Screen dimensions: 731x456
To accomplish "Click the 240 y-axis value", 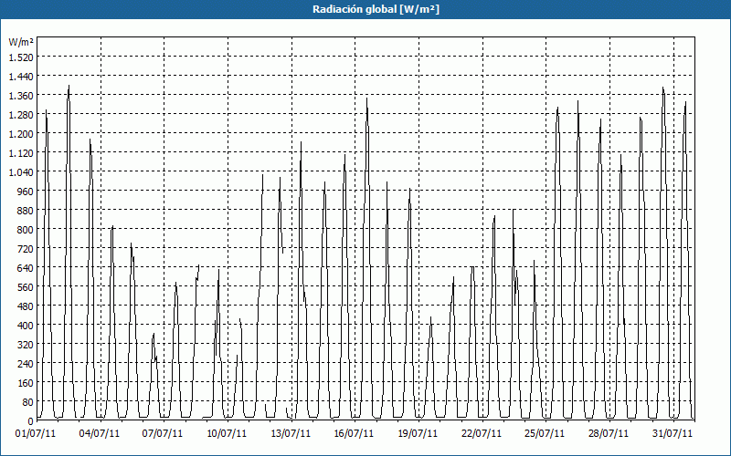I will click(26, 364).
